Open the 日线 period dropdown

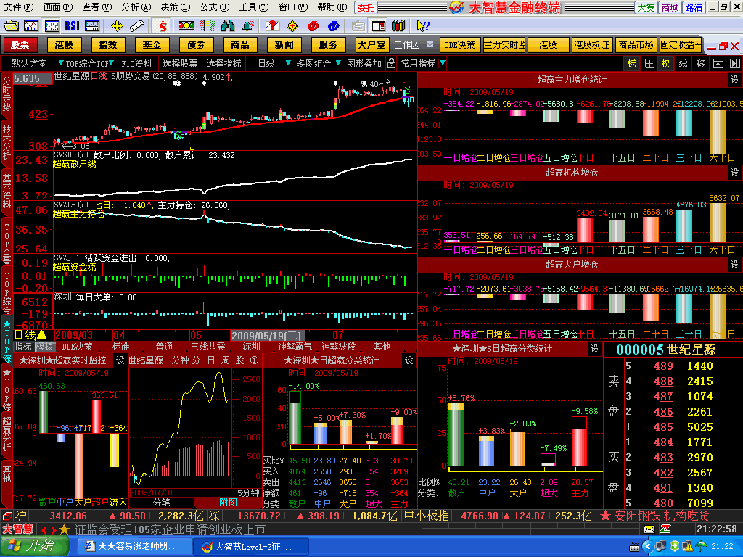pos(287,63)
